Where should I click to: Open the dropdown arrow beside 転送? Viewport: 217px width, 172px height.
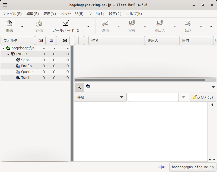pyautogui.click(x=201, y=26)
